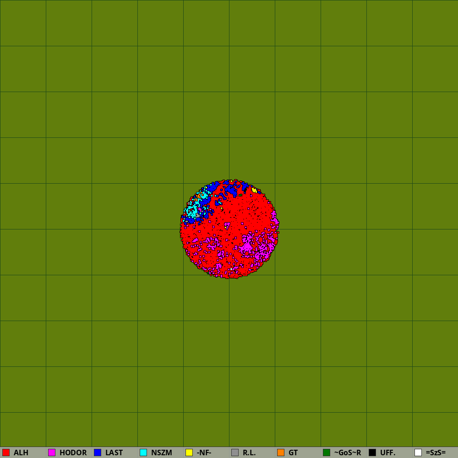The height and width of the screenshot is (458, 458).
Task: Click the red ALH legend swatch
Action: tap(6, 453)
